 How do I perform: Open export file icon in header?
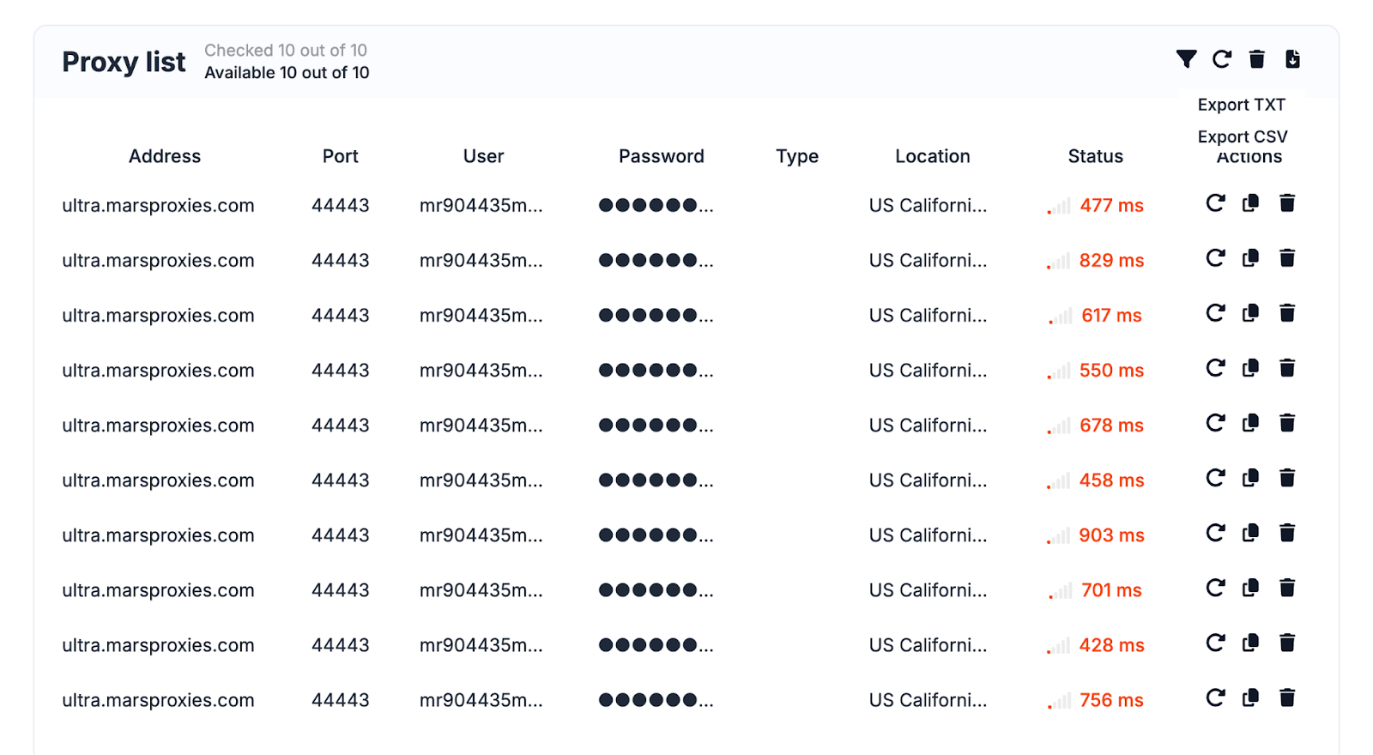[x=1292, y=59]
